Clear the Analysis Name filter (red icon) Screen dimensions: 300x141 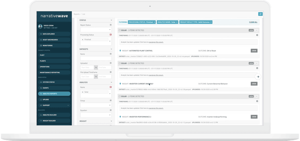[111, 87]
